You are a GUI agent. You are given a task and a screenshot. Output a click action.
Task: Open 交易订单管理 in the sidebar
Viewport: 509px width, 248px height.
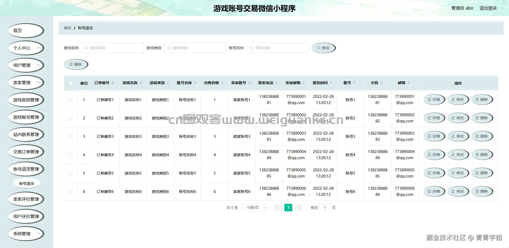26,152
